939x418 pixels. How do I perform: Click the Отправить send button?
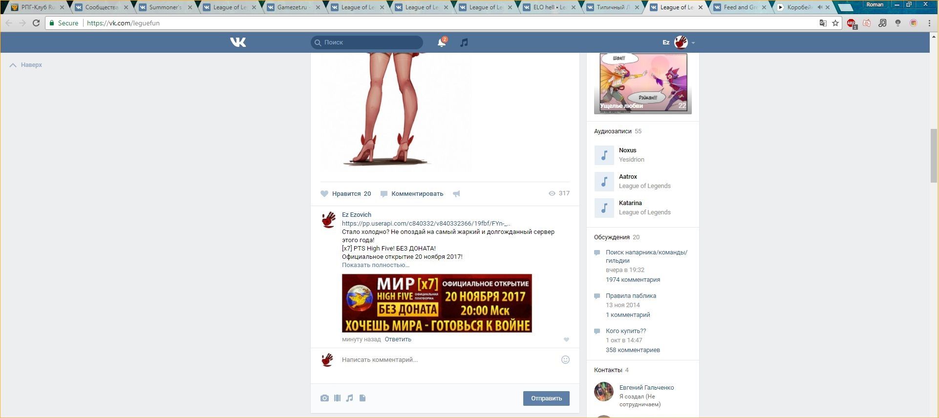(546, 398)
